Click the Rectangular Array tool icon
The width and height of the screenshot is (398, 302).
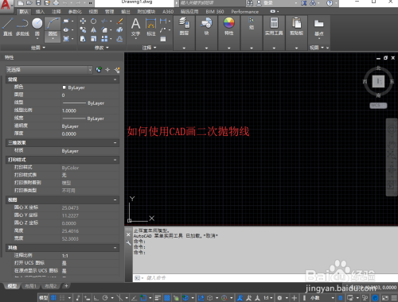105,39
